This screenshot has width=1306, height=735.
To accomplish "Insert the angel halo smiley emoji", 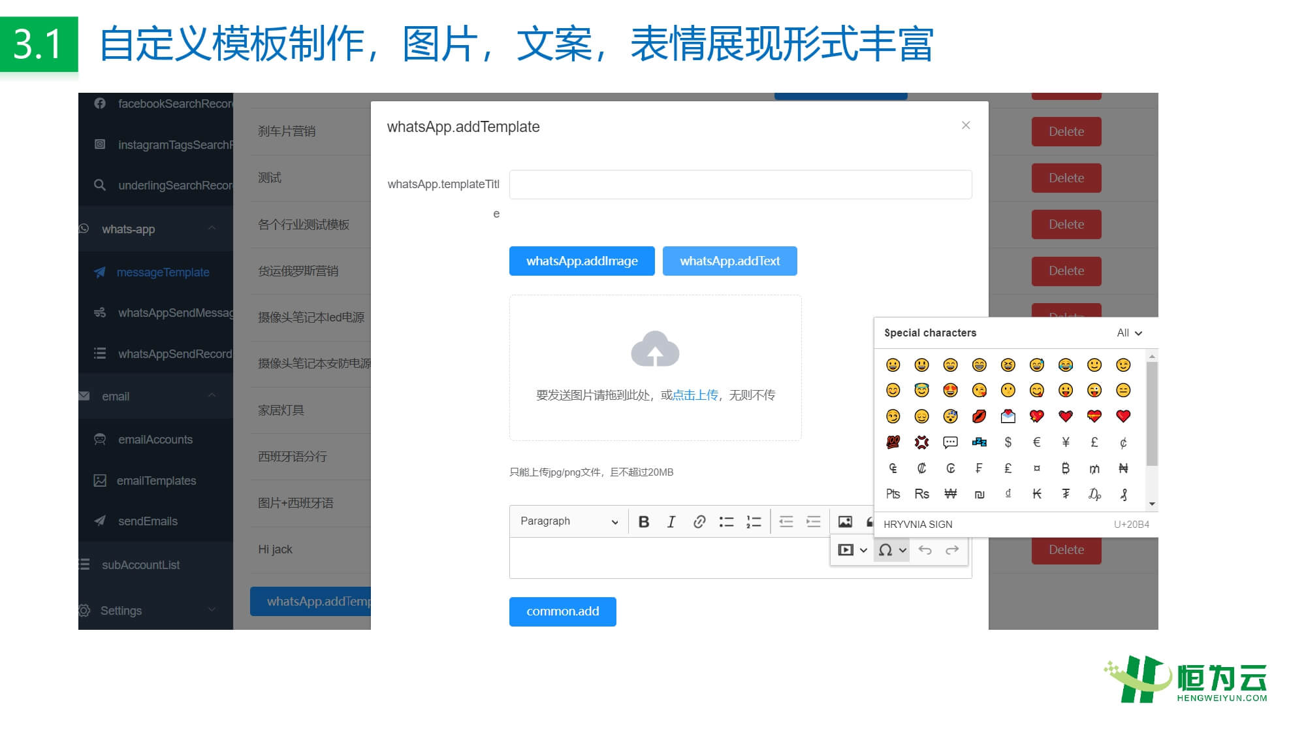I will tap(921, 390).
